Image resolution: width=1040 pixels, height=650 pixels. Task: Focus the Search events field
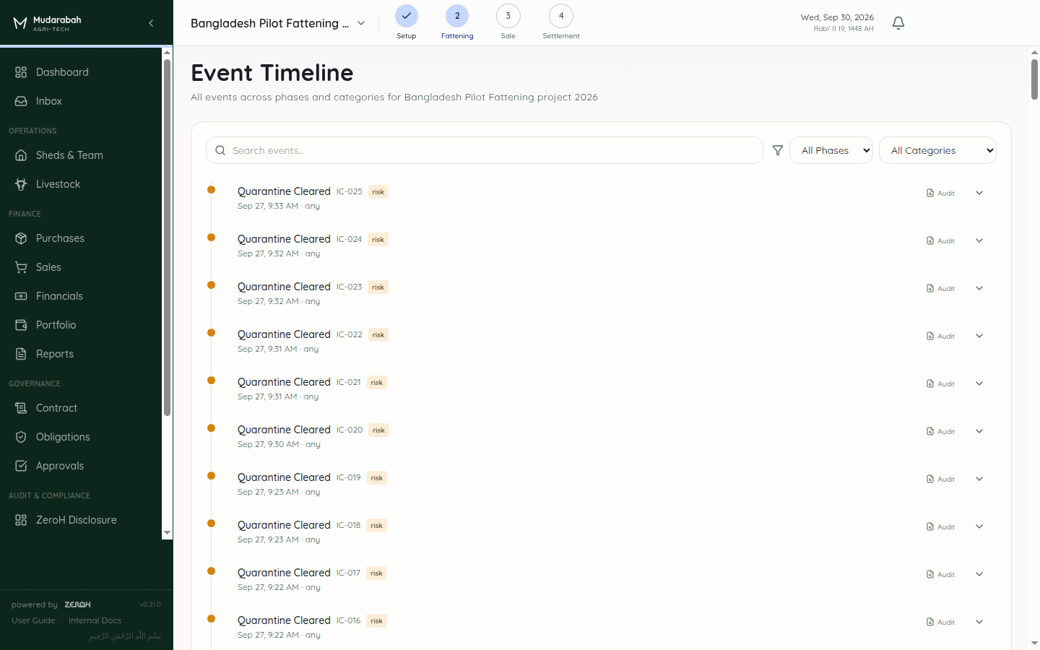click(x=485, y=150)
